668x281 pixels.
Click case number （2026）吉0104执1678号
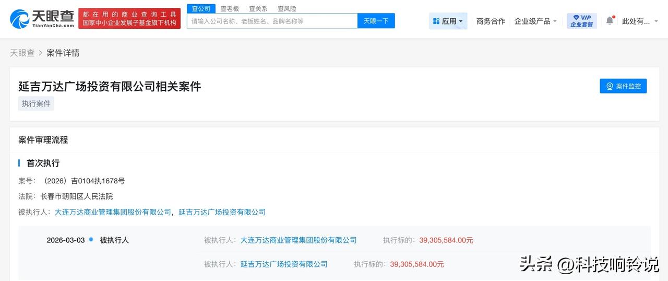[84, 181]
